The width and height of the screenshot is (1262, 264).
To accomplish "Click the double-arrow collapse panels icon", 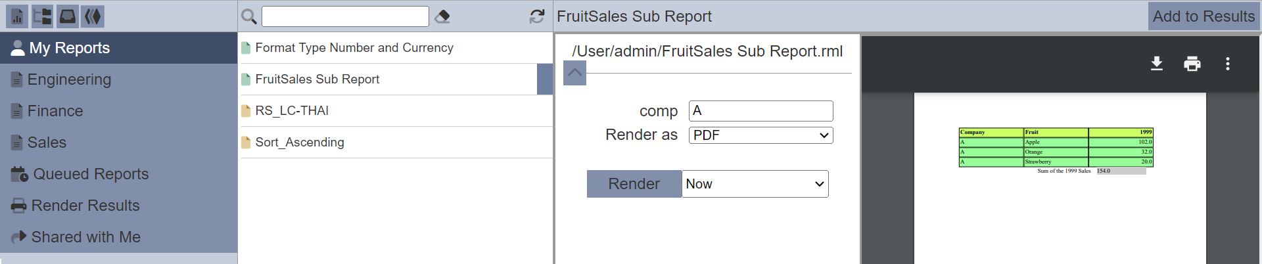I will 93,16.
